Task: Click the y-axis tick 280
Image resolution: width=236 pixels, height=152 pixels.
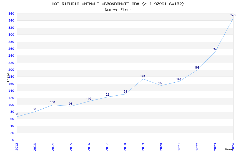Action: click(11, 42)
